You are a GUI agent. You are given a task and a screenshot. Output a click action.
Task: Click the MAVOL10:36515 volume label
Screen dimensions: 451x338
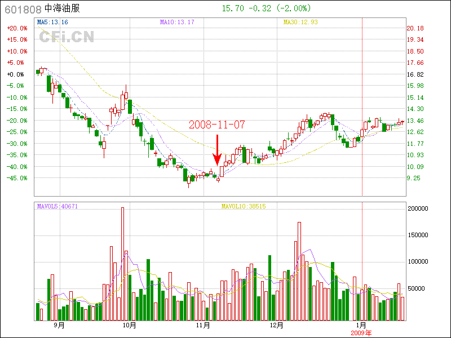pyautogui.click(x=244, y=206)
